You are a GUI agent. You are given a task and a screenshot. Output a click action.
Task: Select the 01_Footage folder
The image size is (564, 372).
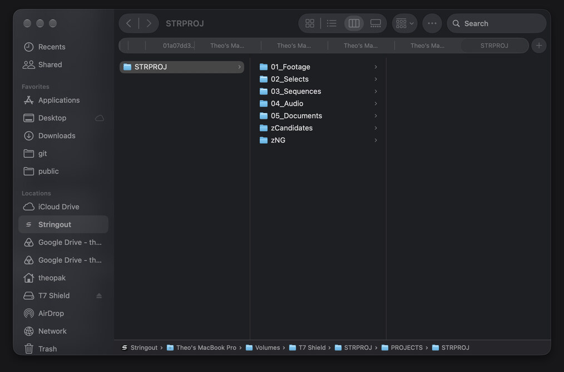click(318, 67)
